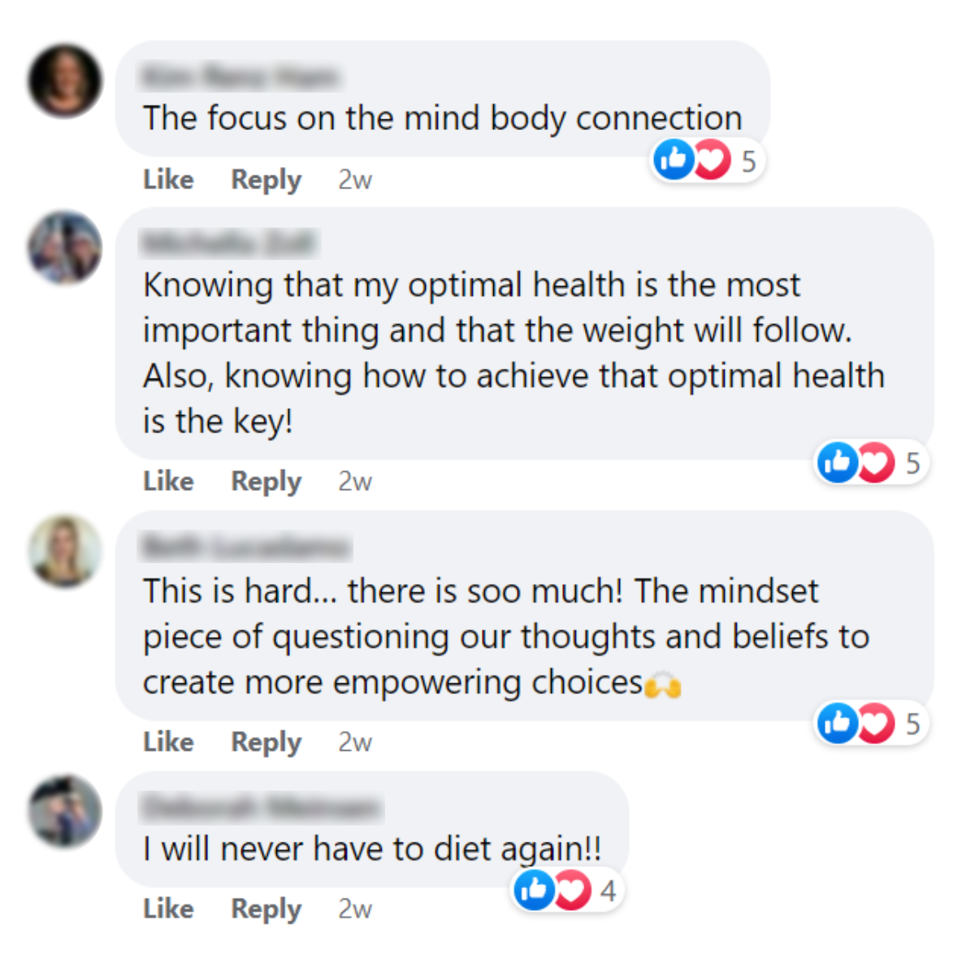Like the mindset piece comment
The width and height of the screenshot is (975, 975).
(168, 742)
